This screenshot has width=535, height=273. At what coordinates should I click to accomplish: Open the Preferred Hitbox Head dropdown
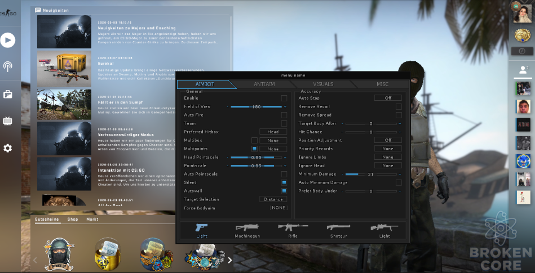[x=273, y=132]
